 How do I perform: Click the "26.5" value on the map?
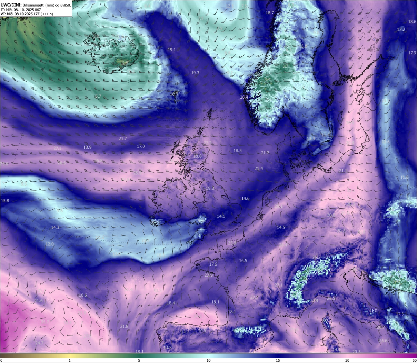331,299
